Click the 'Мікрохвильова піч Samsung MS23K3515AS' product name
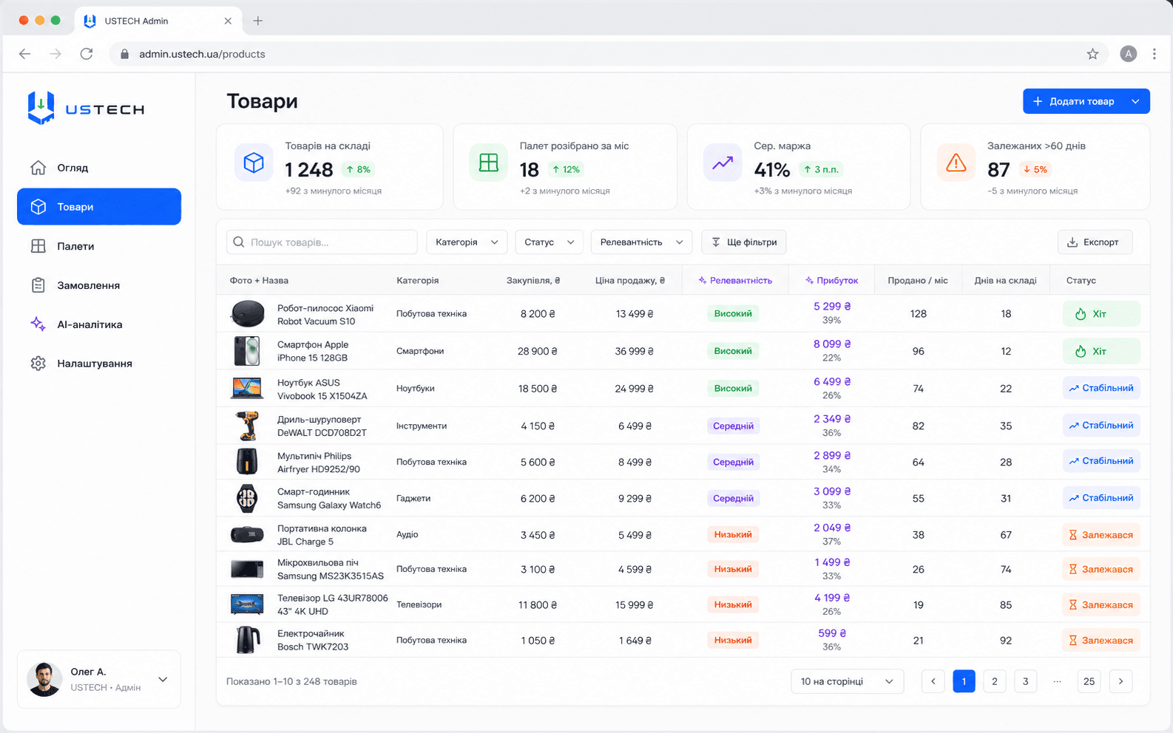 331,569
